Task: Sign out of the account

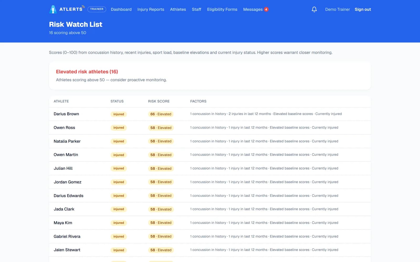Action: pyautogui.click(x=363, y=9)
